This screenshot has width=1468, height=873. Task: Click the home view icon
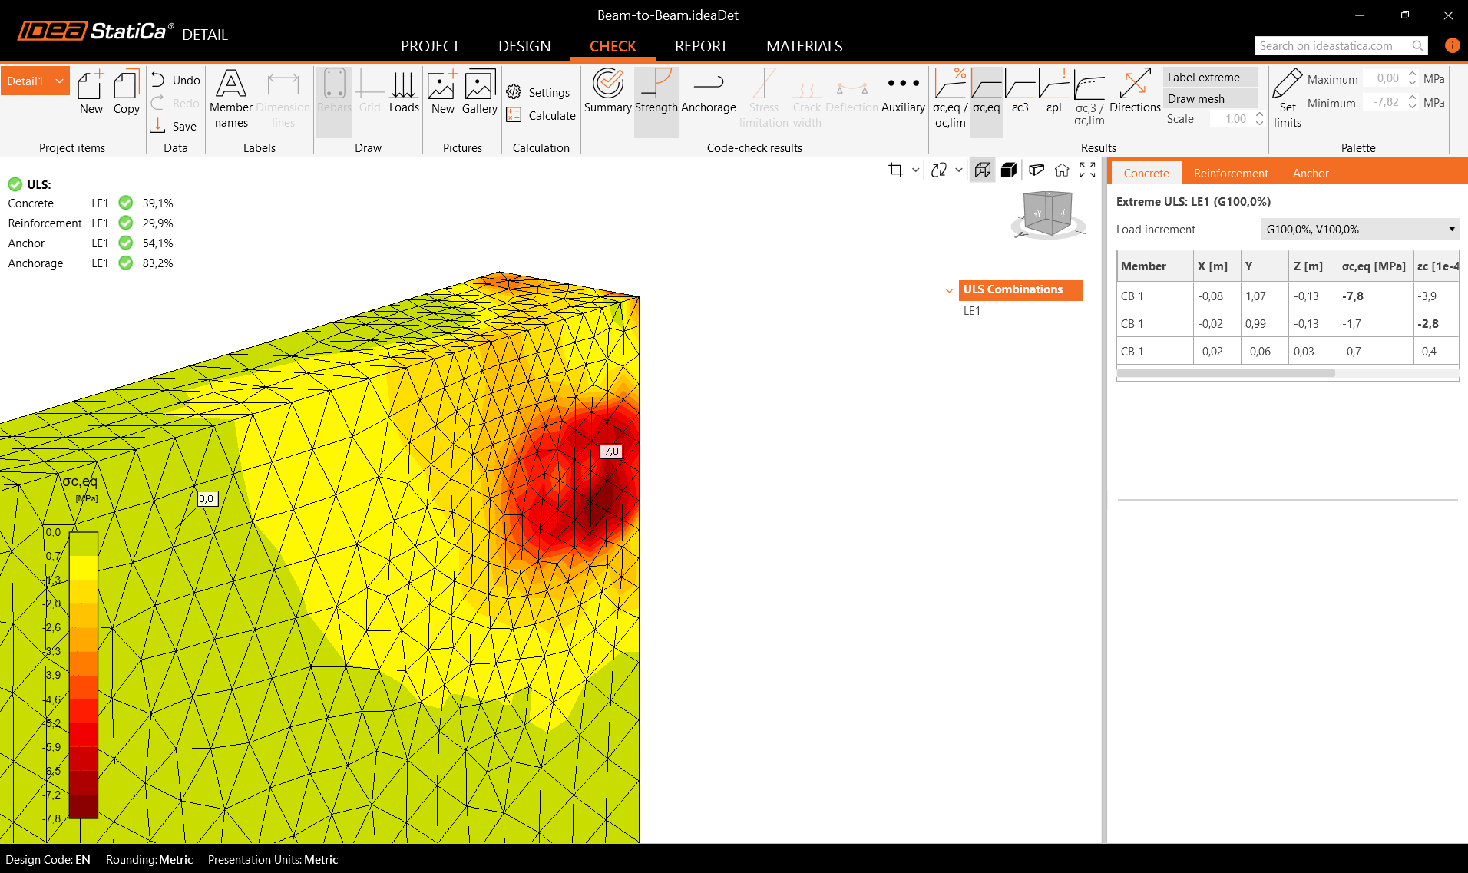tap(1062, 170)
